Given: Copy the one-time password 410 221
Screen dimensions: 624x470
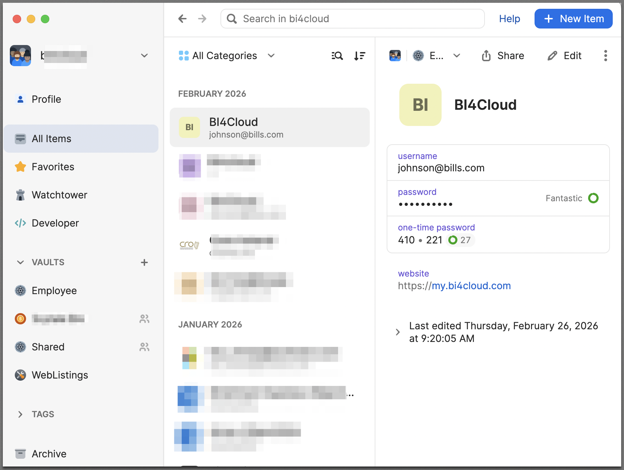Looking at the screenshot, I should point(420,240).
